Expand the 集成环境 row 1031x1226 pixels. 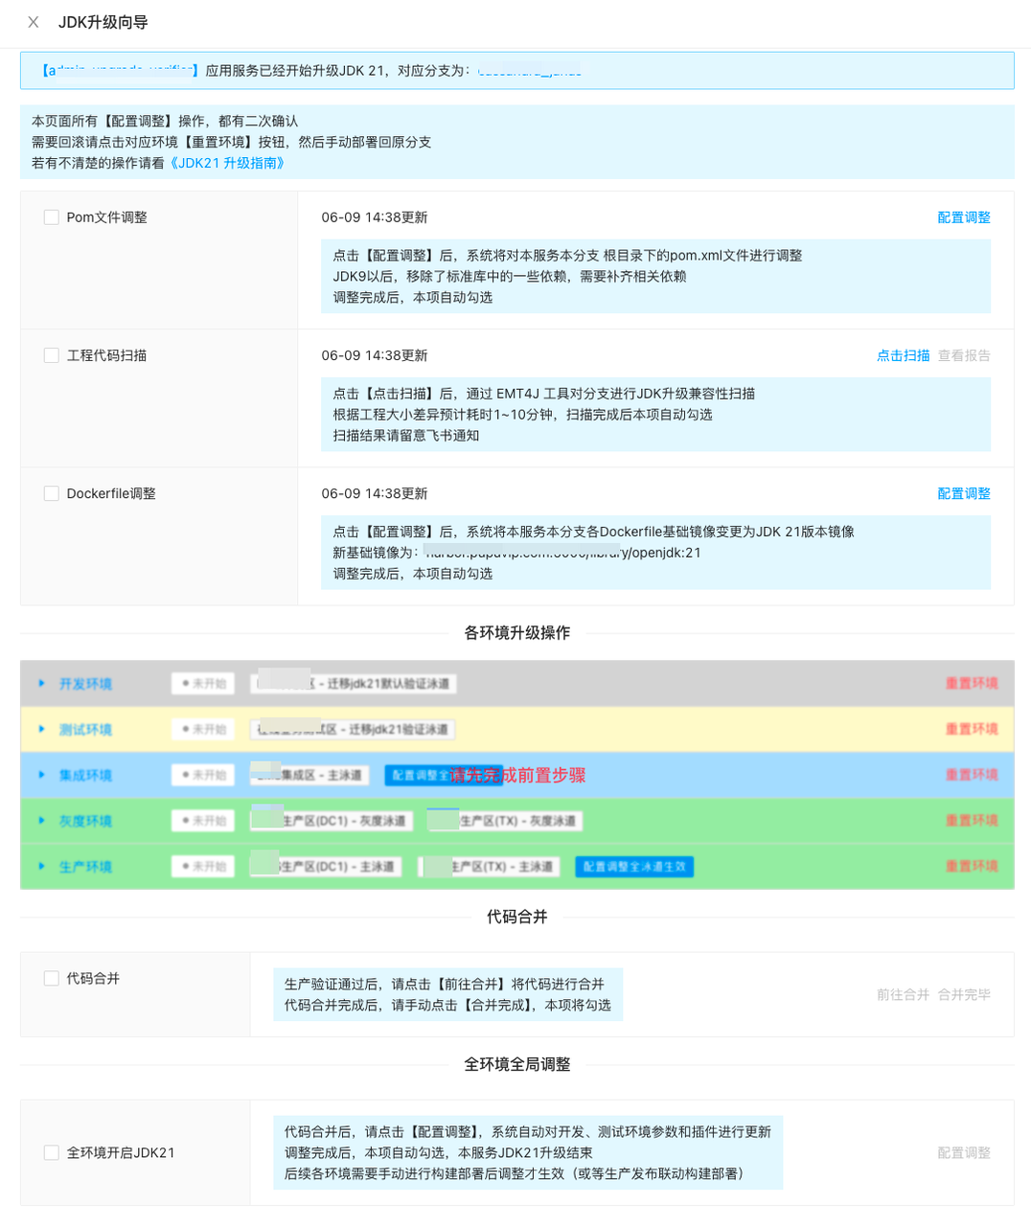coord(40,775)
